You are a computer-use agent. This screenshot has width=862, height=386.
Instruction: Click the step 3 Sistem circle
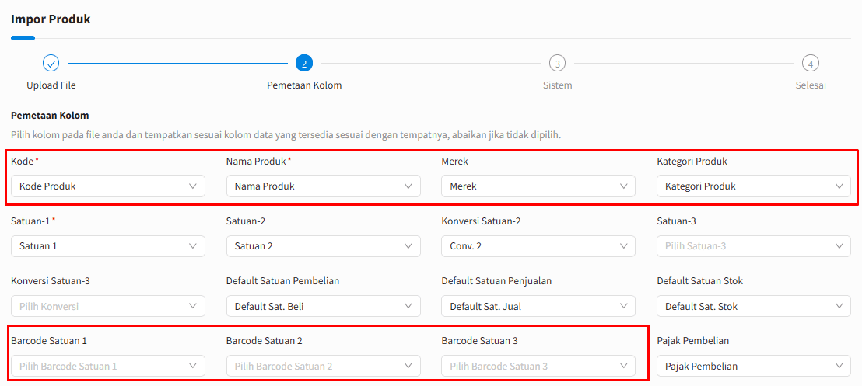point(558,63)
